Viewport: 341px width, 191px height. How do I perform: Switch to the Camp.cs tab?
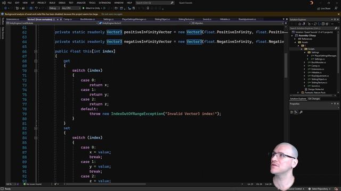pos(68,19)
